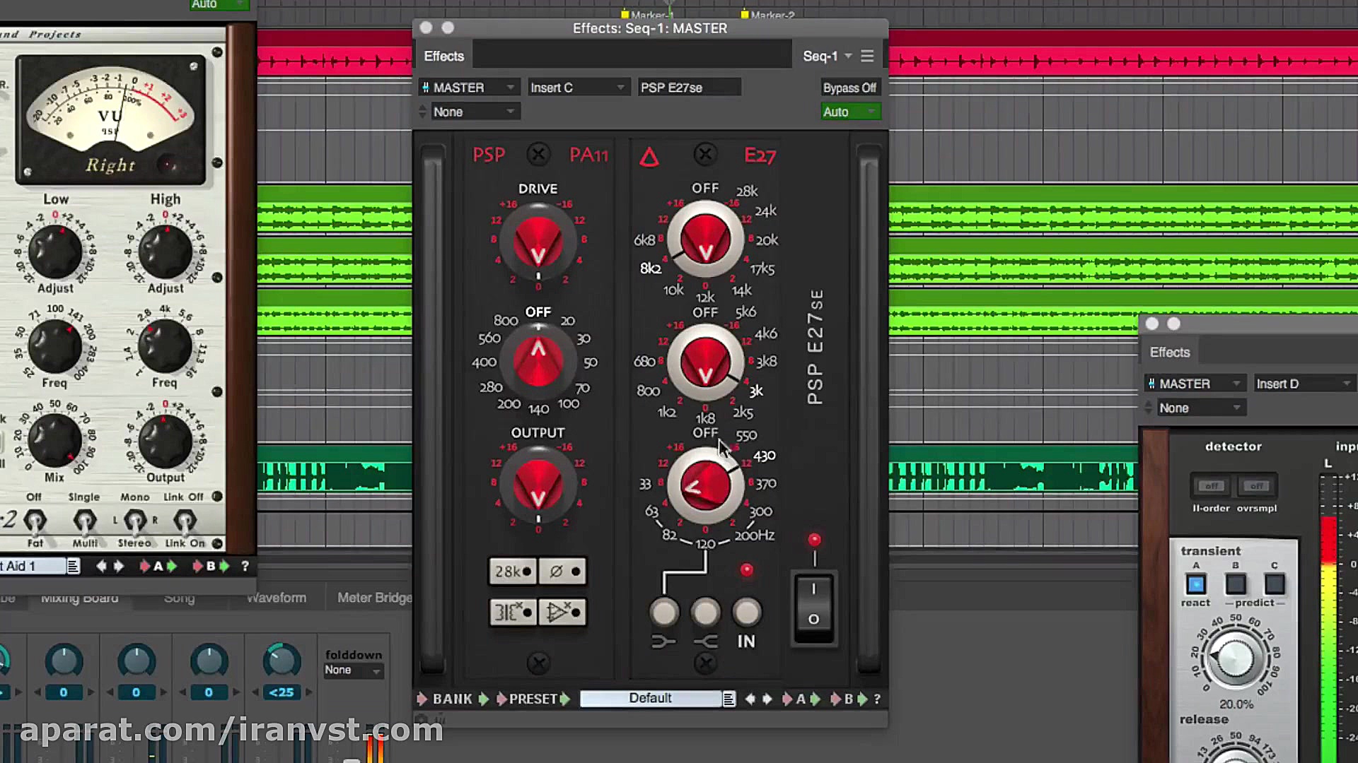Click the DRIVE knob on PA11
Screen dimensions: 1358x763
pyautogui.click(x=538, y=242)
